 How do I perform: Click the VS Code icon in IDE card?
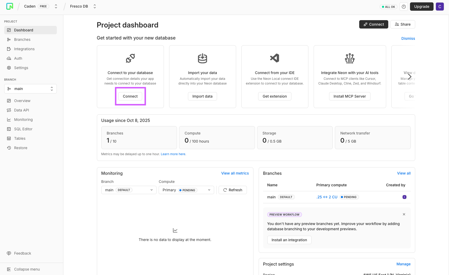point(275,58)
